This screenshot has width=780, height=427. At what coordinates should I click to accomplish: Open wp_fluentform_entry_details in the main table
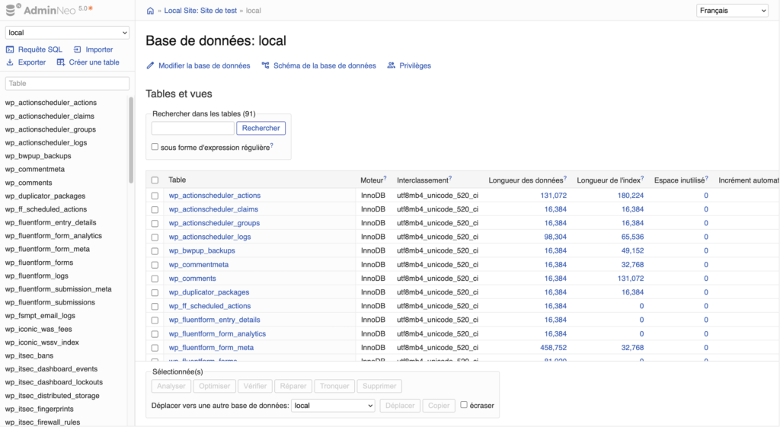click(214, 320)
